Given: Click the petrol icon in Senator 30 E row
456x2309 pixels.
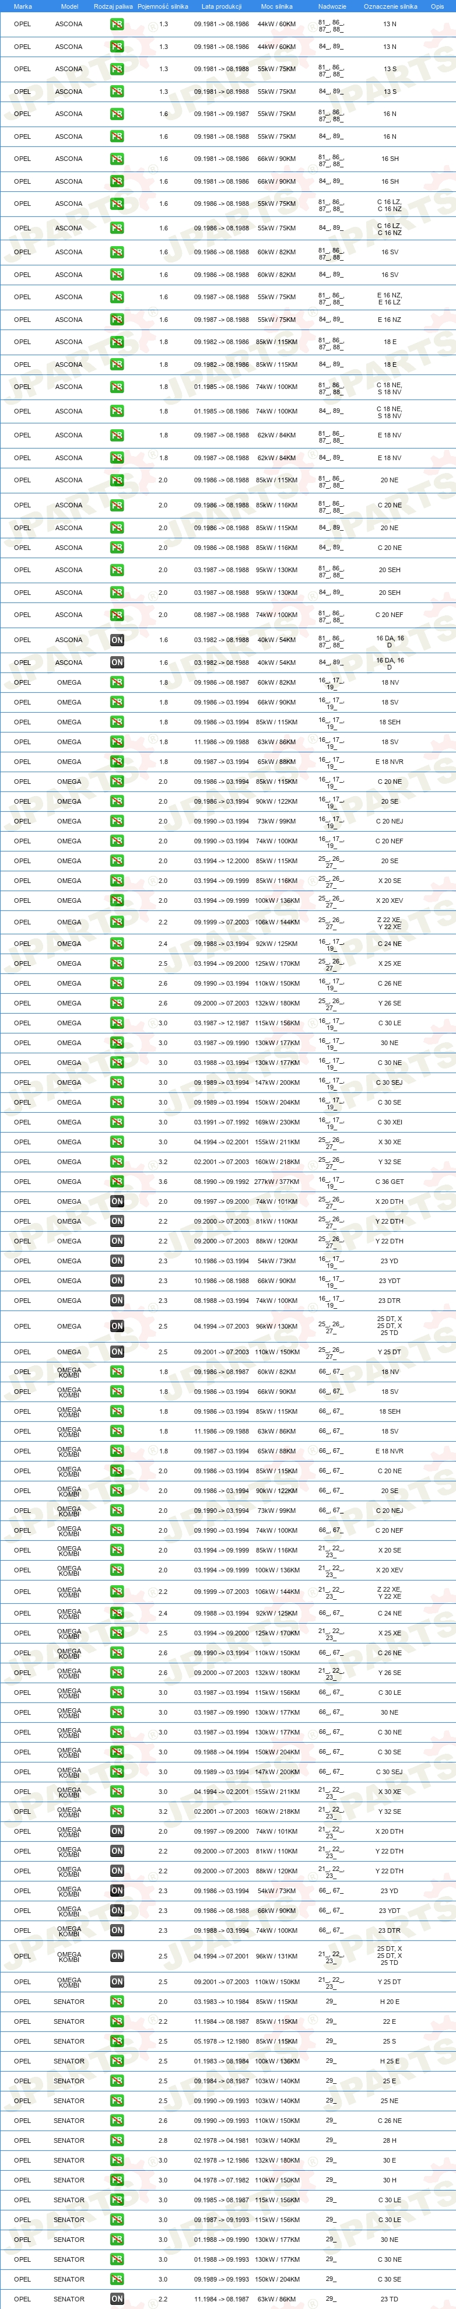Looking at the screenshot, I should click(117, 2160).
